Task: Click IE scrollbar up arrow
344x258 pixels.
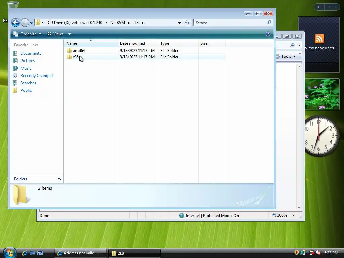Action: pos(299,67)
